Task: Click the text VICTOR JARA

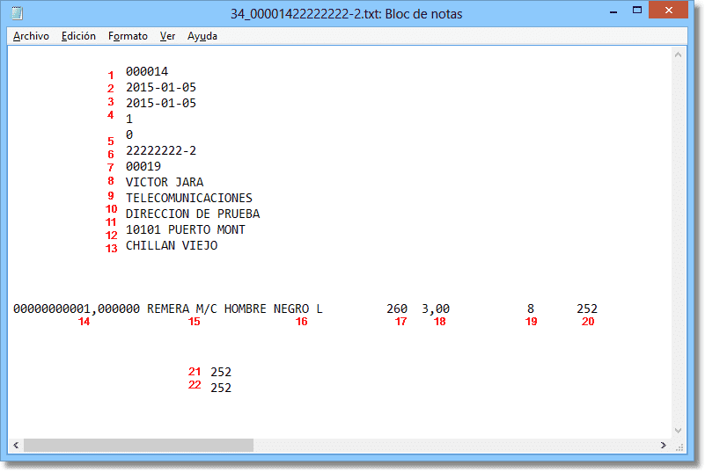Action: [165, 182]
